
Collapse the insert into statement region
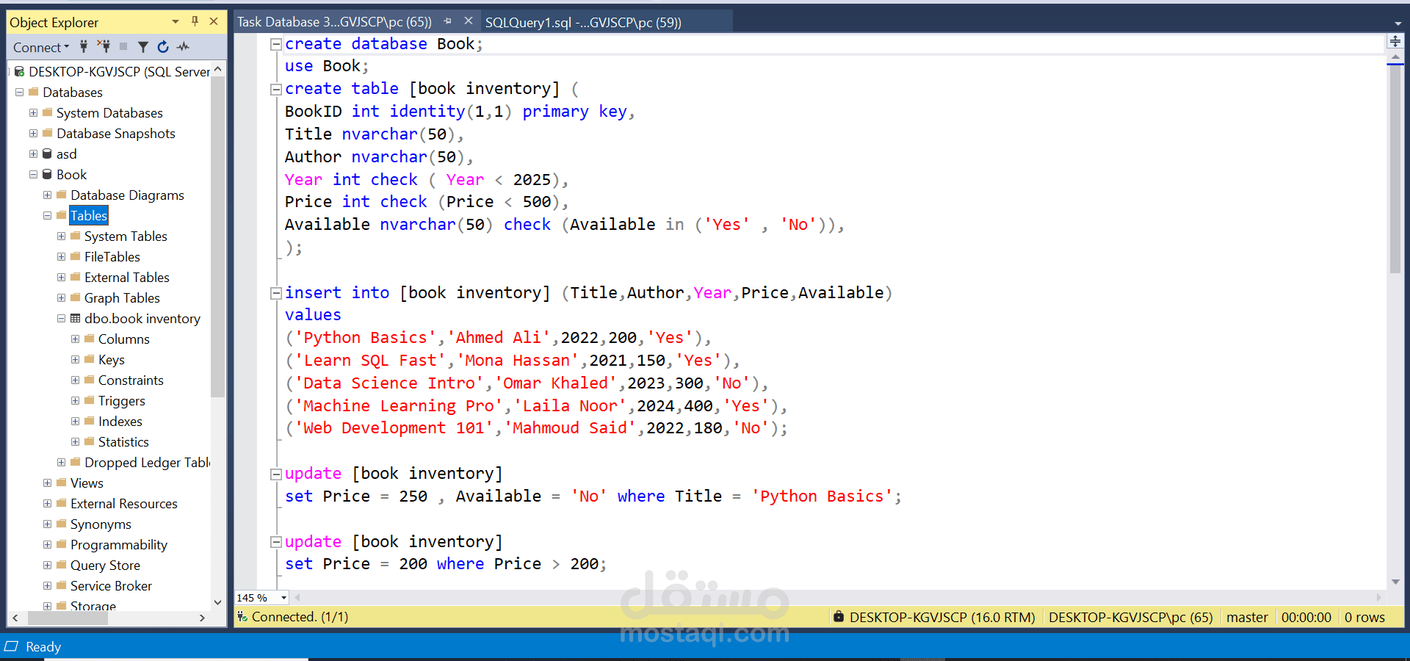click(276, 292)
